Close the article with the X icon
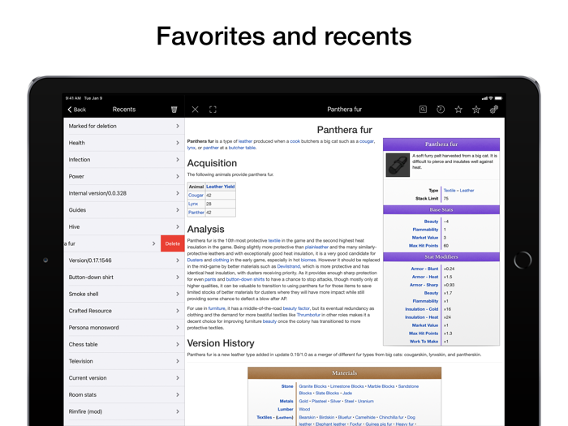568x426 pixels. coord(195,110)
